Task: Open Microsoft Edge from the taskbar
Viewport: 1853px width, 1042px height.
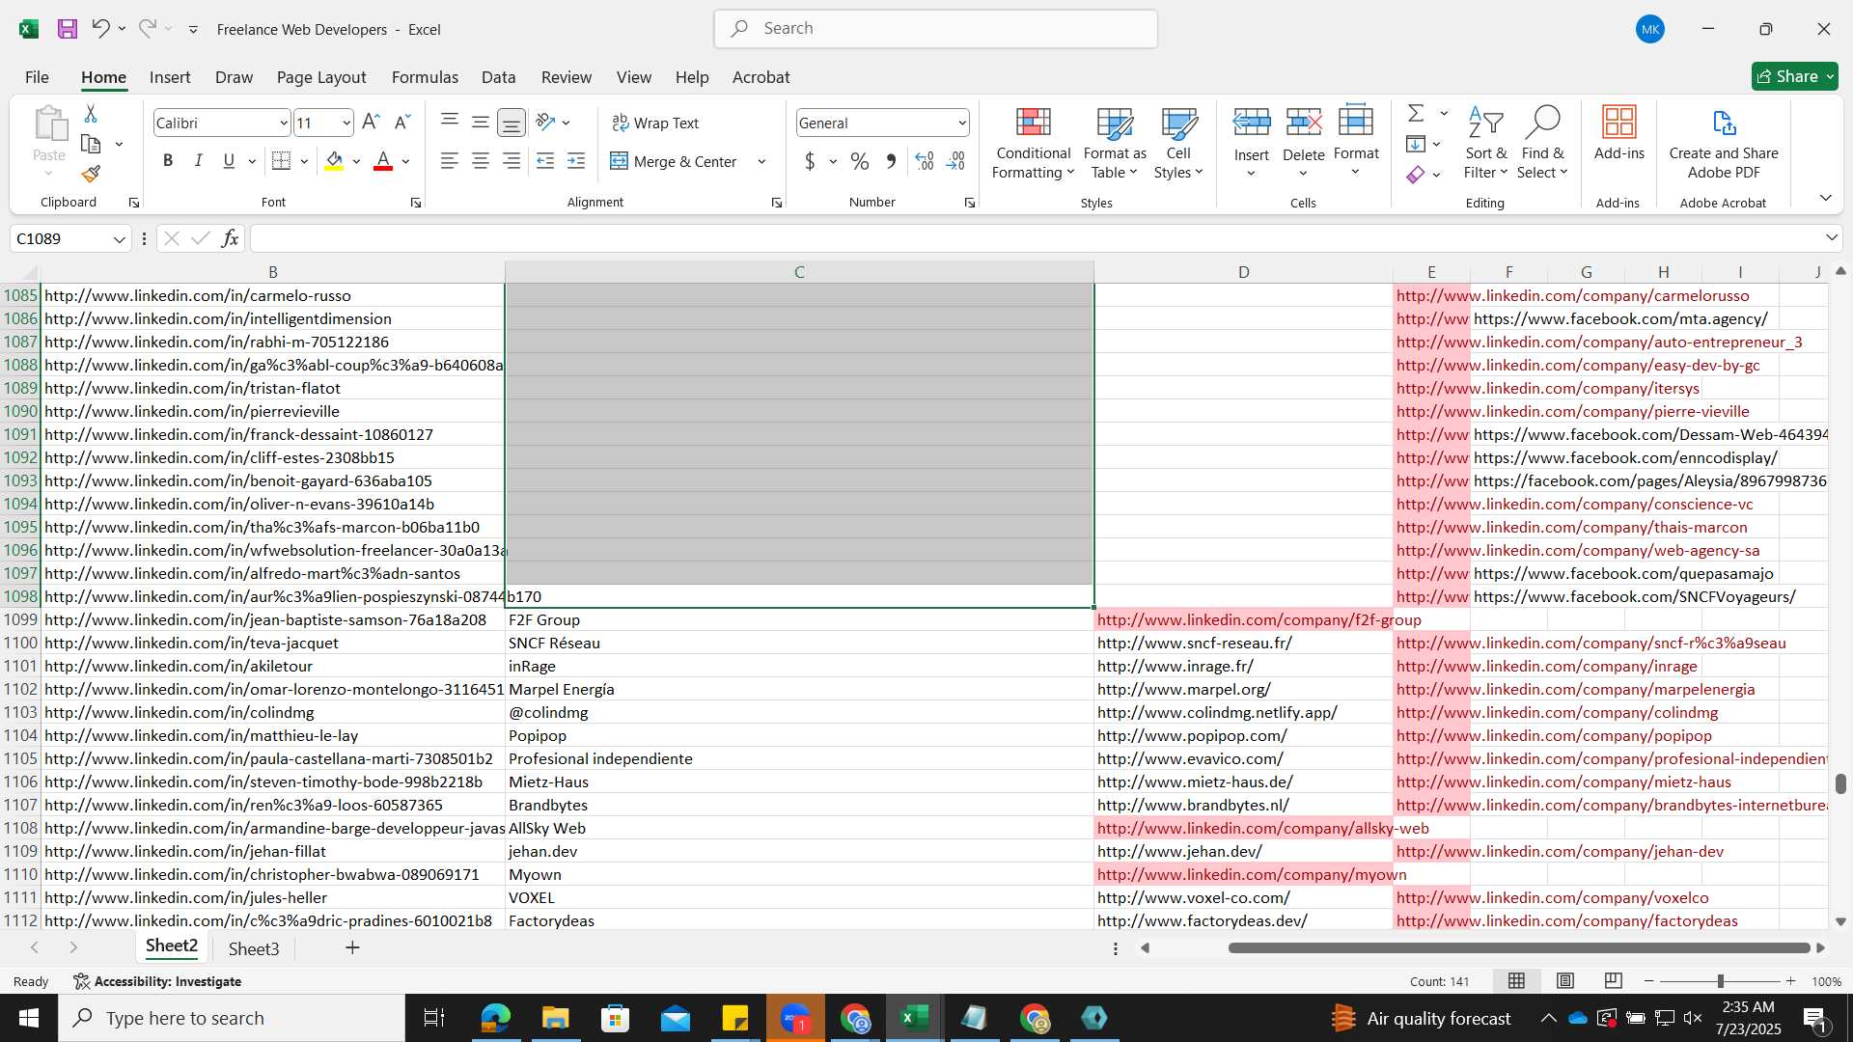Action: (495, 1018)
